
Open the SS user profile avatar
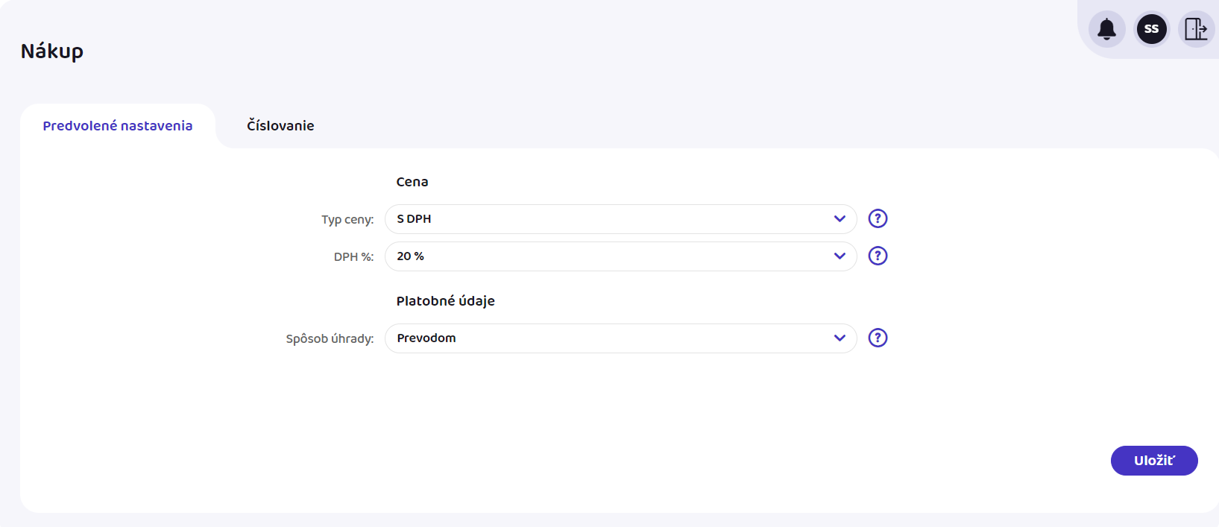pos(1151,29)
